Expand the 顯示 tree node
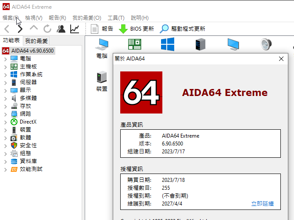Image resolution: width=294 pixels, height=220 pixels. click(x=6, y=91)
